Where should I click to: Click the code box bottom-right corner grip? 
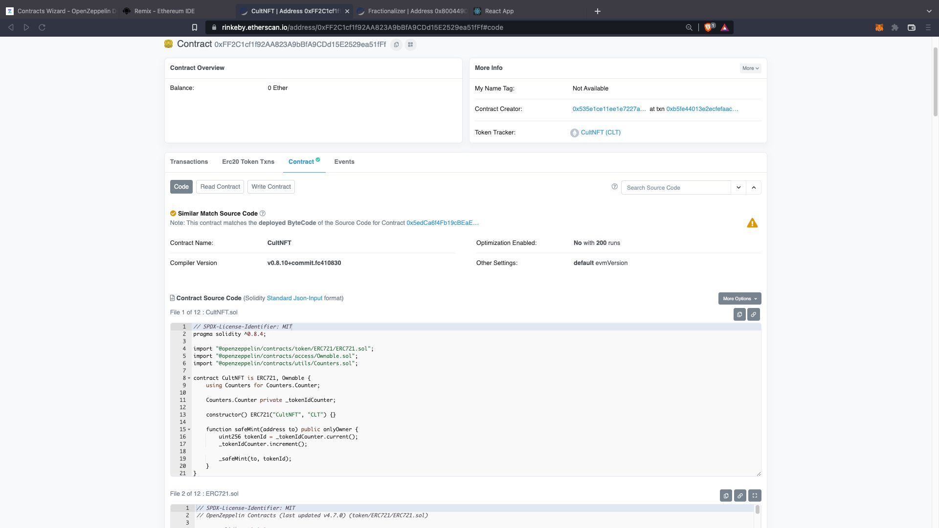[x=759, y=473]
